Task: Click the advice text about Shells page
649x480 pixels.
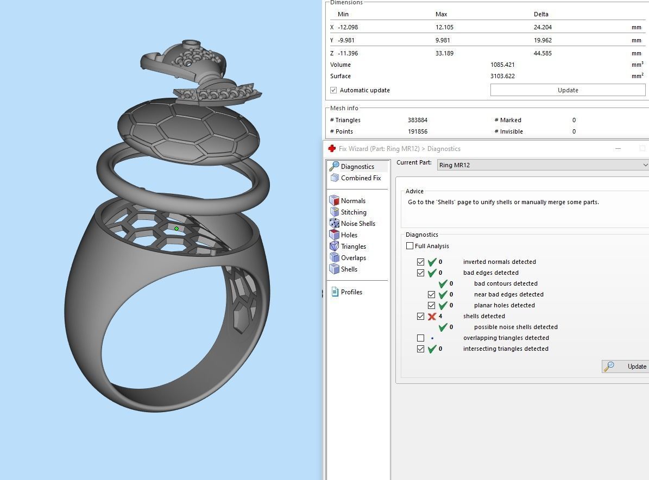Action: click(503, 203)
